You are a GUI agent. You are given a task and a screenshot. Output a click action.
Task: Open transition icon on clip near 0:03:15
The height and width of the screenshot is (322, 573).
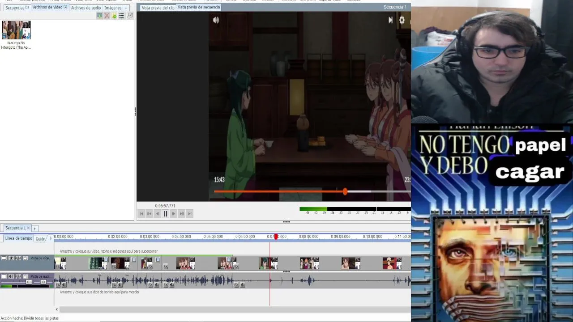point(158,259)
